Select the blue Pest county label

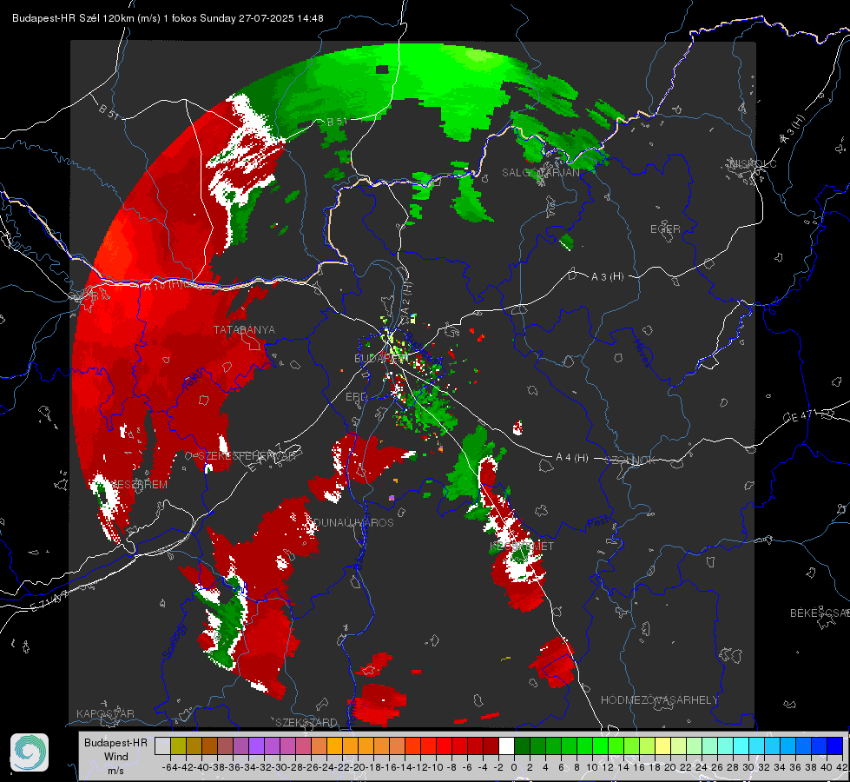(596, 522)
